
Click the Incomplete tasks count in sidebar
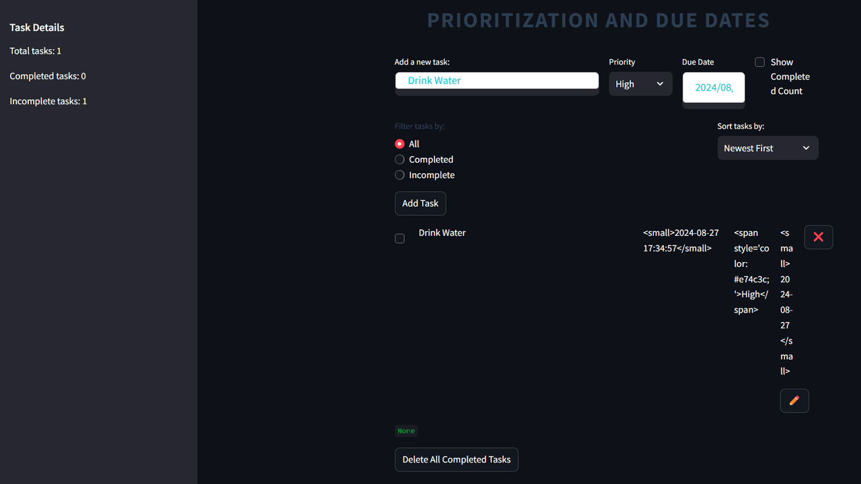[x=48, y=102]
